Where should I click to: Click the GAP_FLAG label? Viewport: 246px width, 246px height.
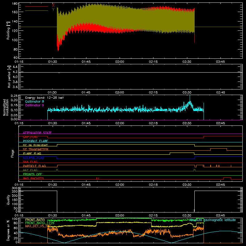pos(30,137)
